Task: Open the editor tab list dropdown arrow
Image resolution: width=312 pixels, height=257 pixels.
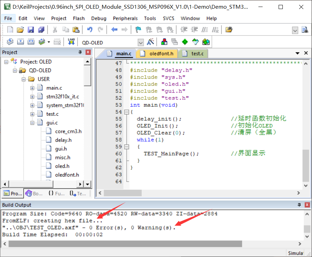Action: tap(297, 53)
